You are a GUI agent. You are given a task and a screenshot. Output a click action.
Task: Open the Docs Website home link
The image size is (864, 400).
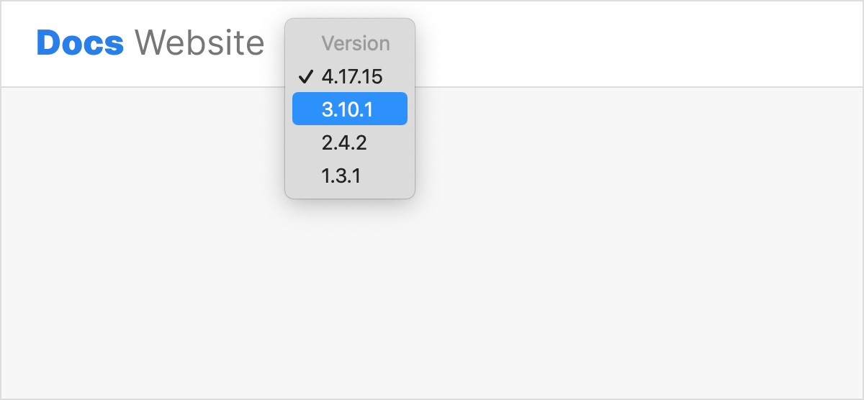pyautogui.click(x=150, y=43)
